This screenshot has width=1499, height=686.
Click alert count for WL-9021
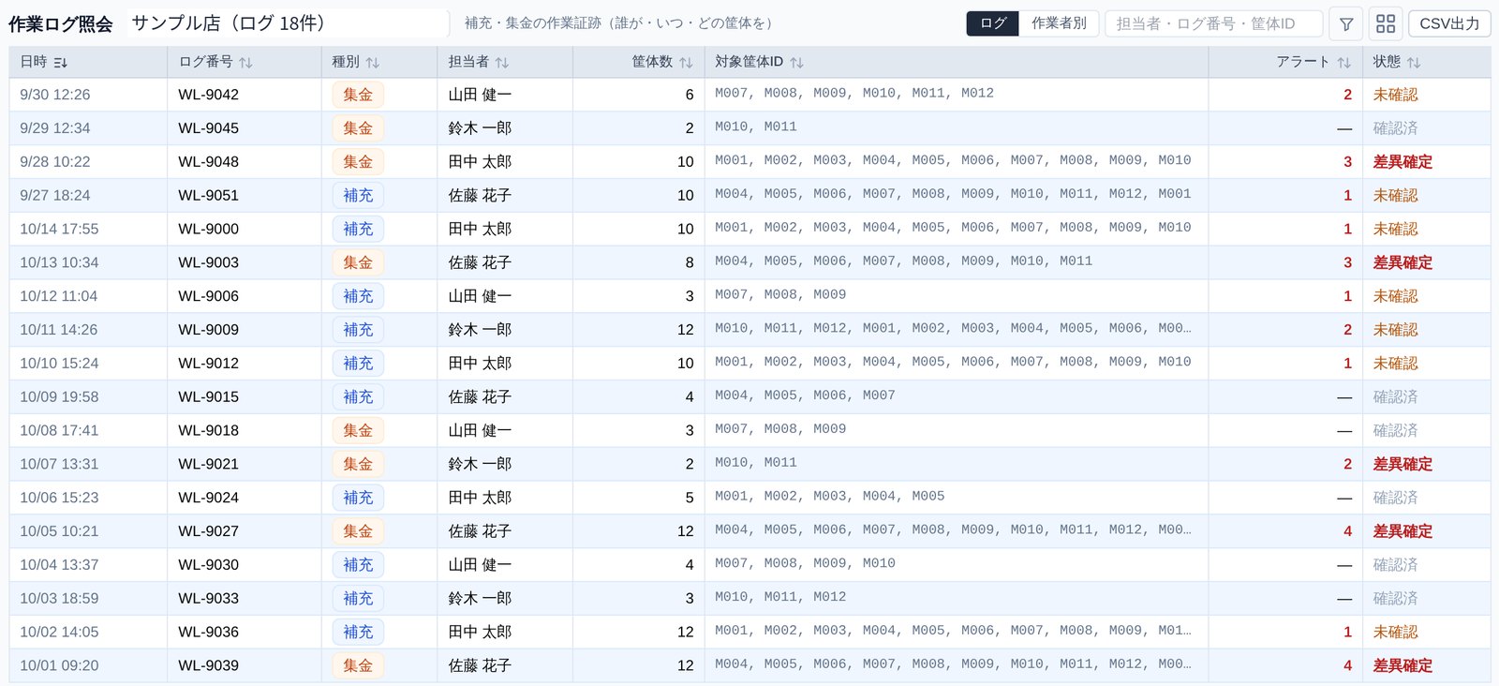coord(1347,464)
